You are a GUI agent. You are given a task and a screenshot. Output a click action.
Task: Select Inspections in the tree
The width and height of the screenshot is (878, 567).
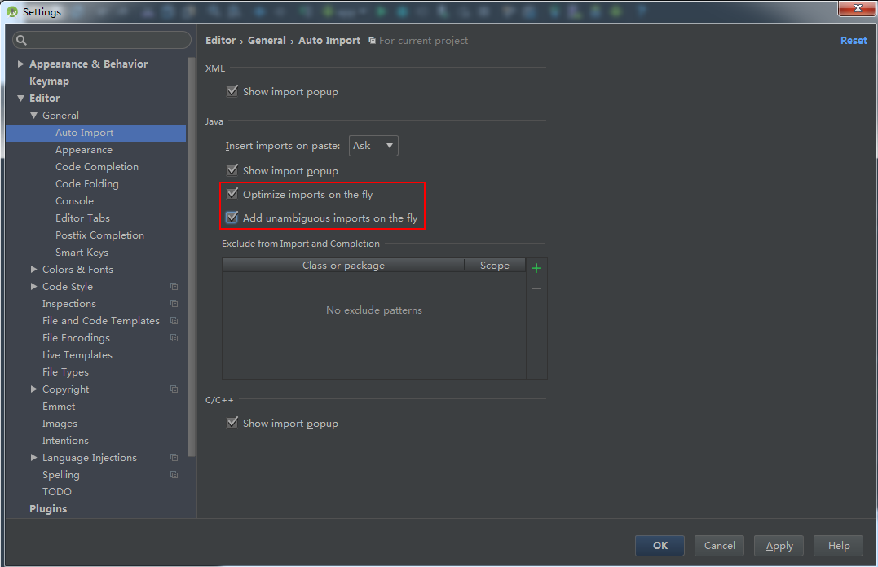pyautogui.click(x=68, y=303)
